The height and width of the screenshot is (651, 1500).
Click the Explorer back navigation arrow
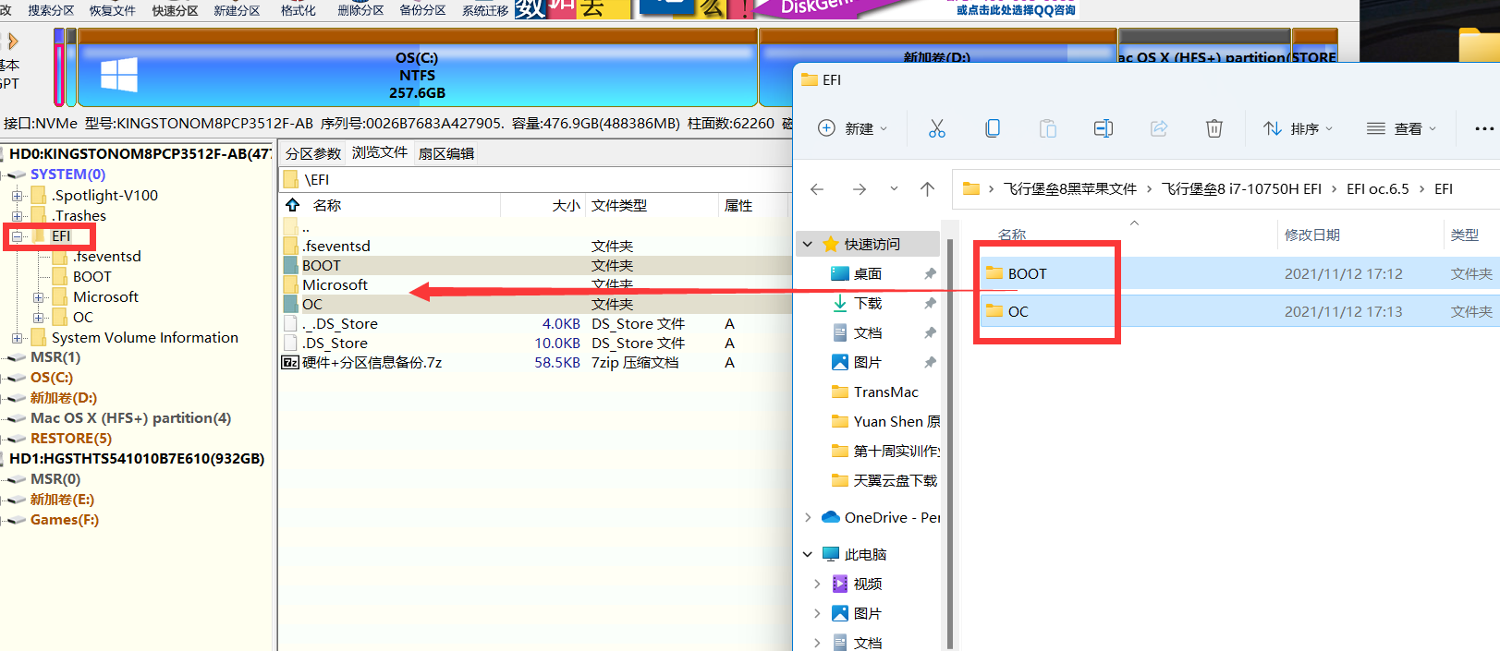click(x=817, y=189)
